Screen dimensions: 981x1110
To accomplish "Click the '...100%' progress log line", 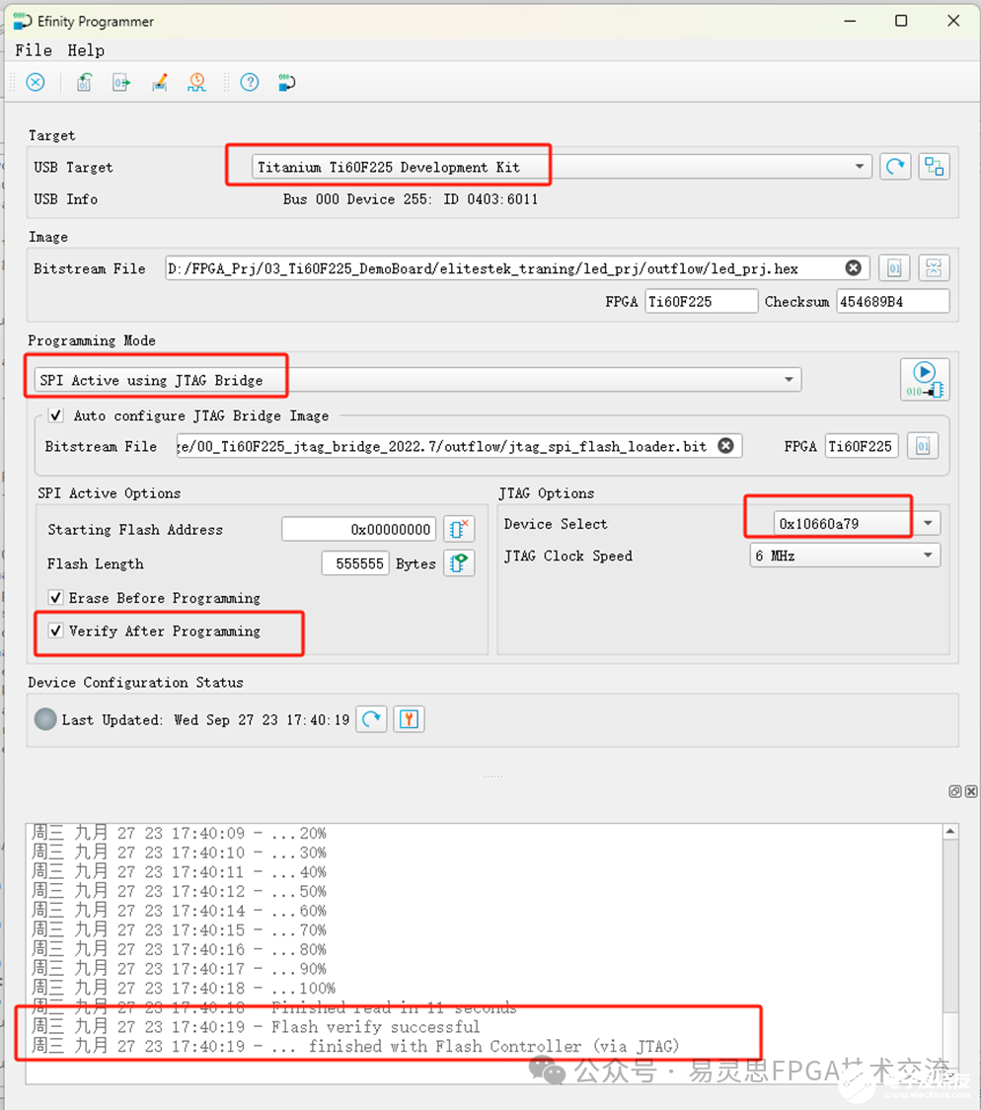I will click(x=184, y=988).
